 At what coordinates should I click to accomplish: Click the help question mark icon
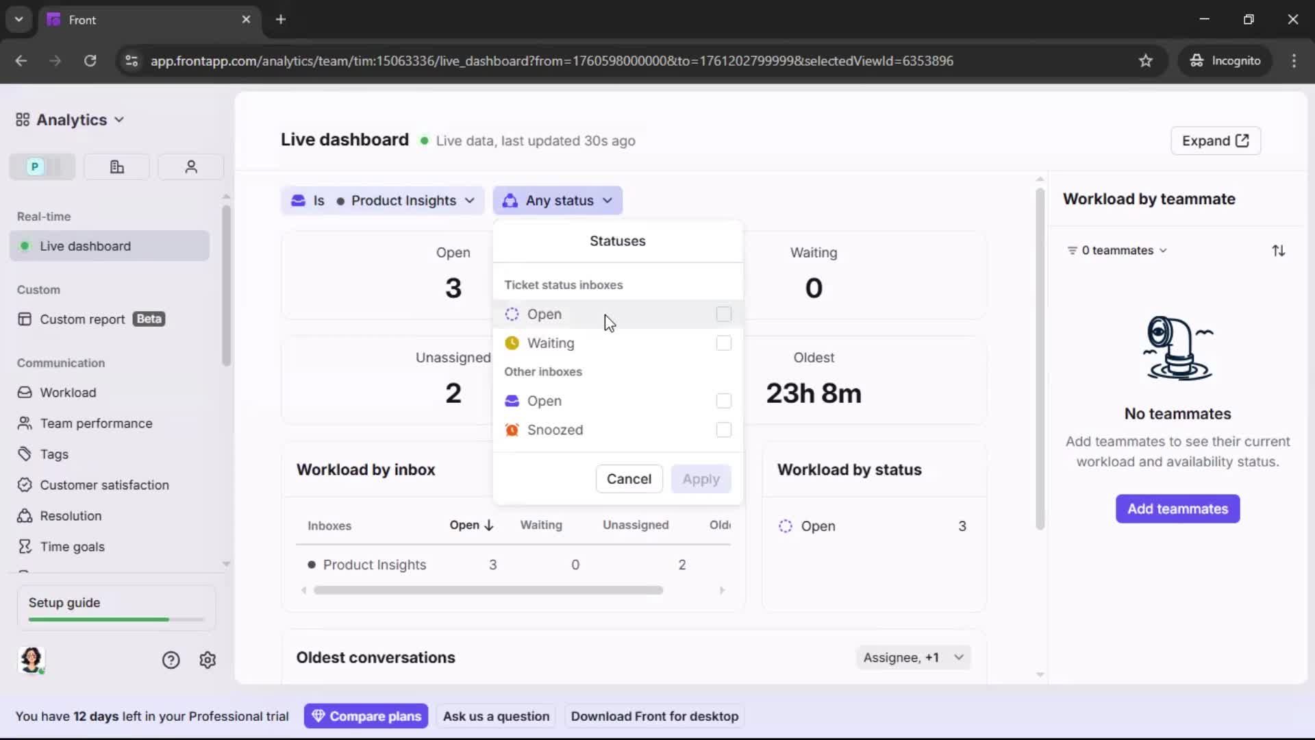click(170, 660)
